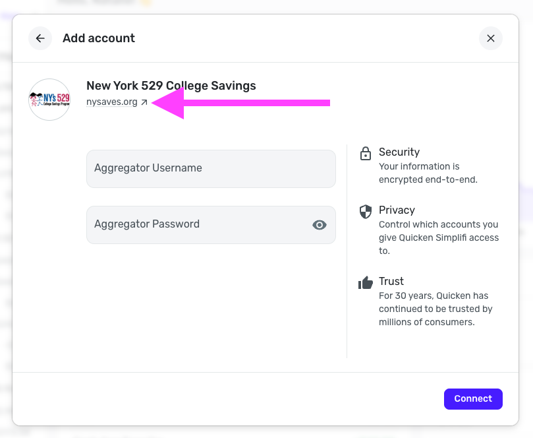
Task: Focus the Aggregator Password field
Action: pyautogui.click(x=198, y=224)
